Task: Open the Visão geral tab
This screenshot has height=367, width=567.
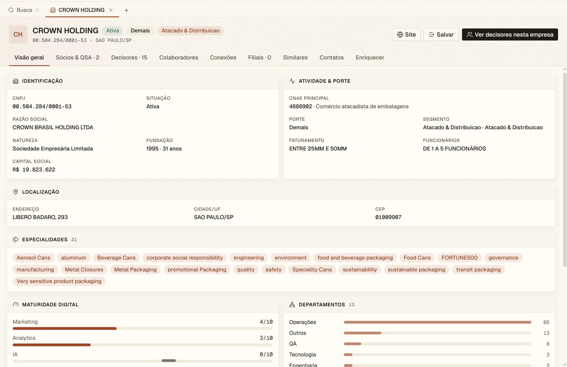Action: coord(29,58)
